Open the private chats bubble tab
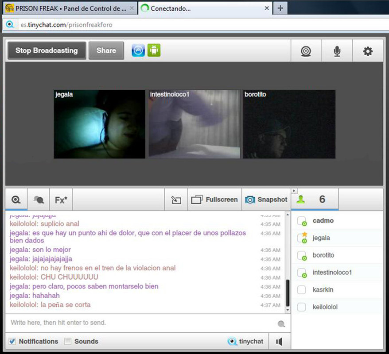The height and width of the screenshot is (354, 389). [x=39, y=200]
